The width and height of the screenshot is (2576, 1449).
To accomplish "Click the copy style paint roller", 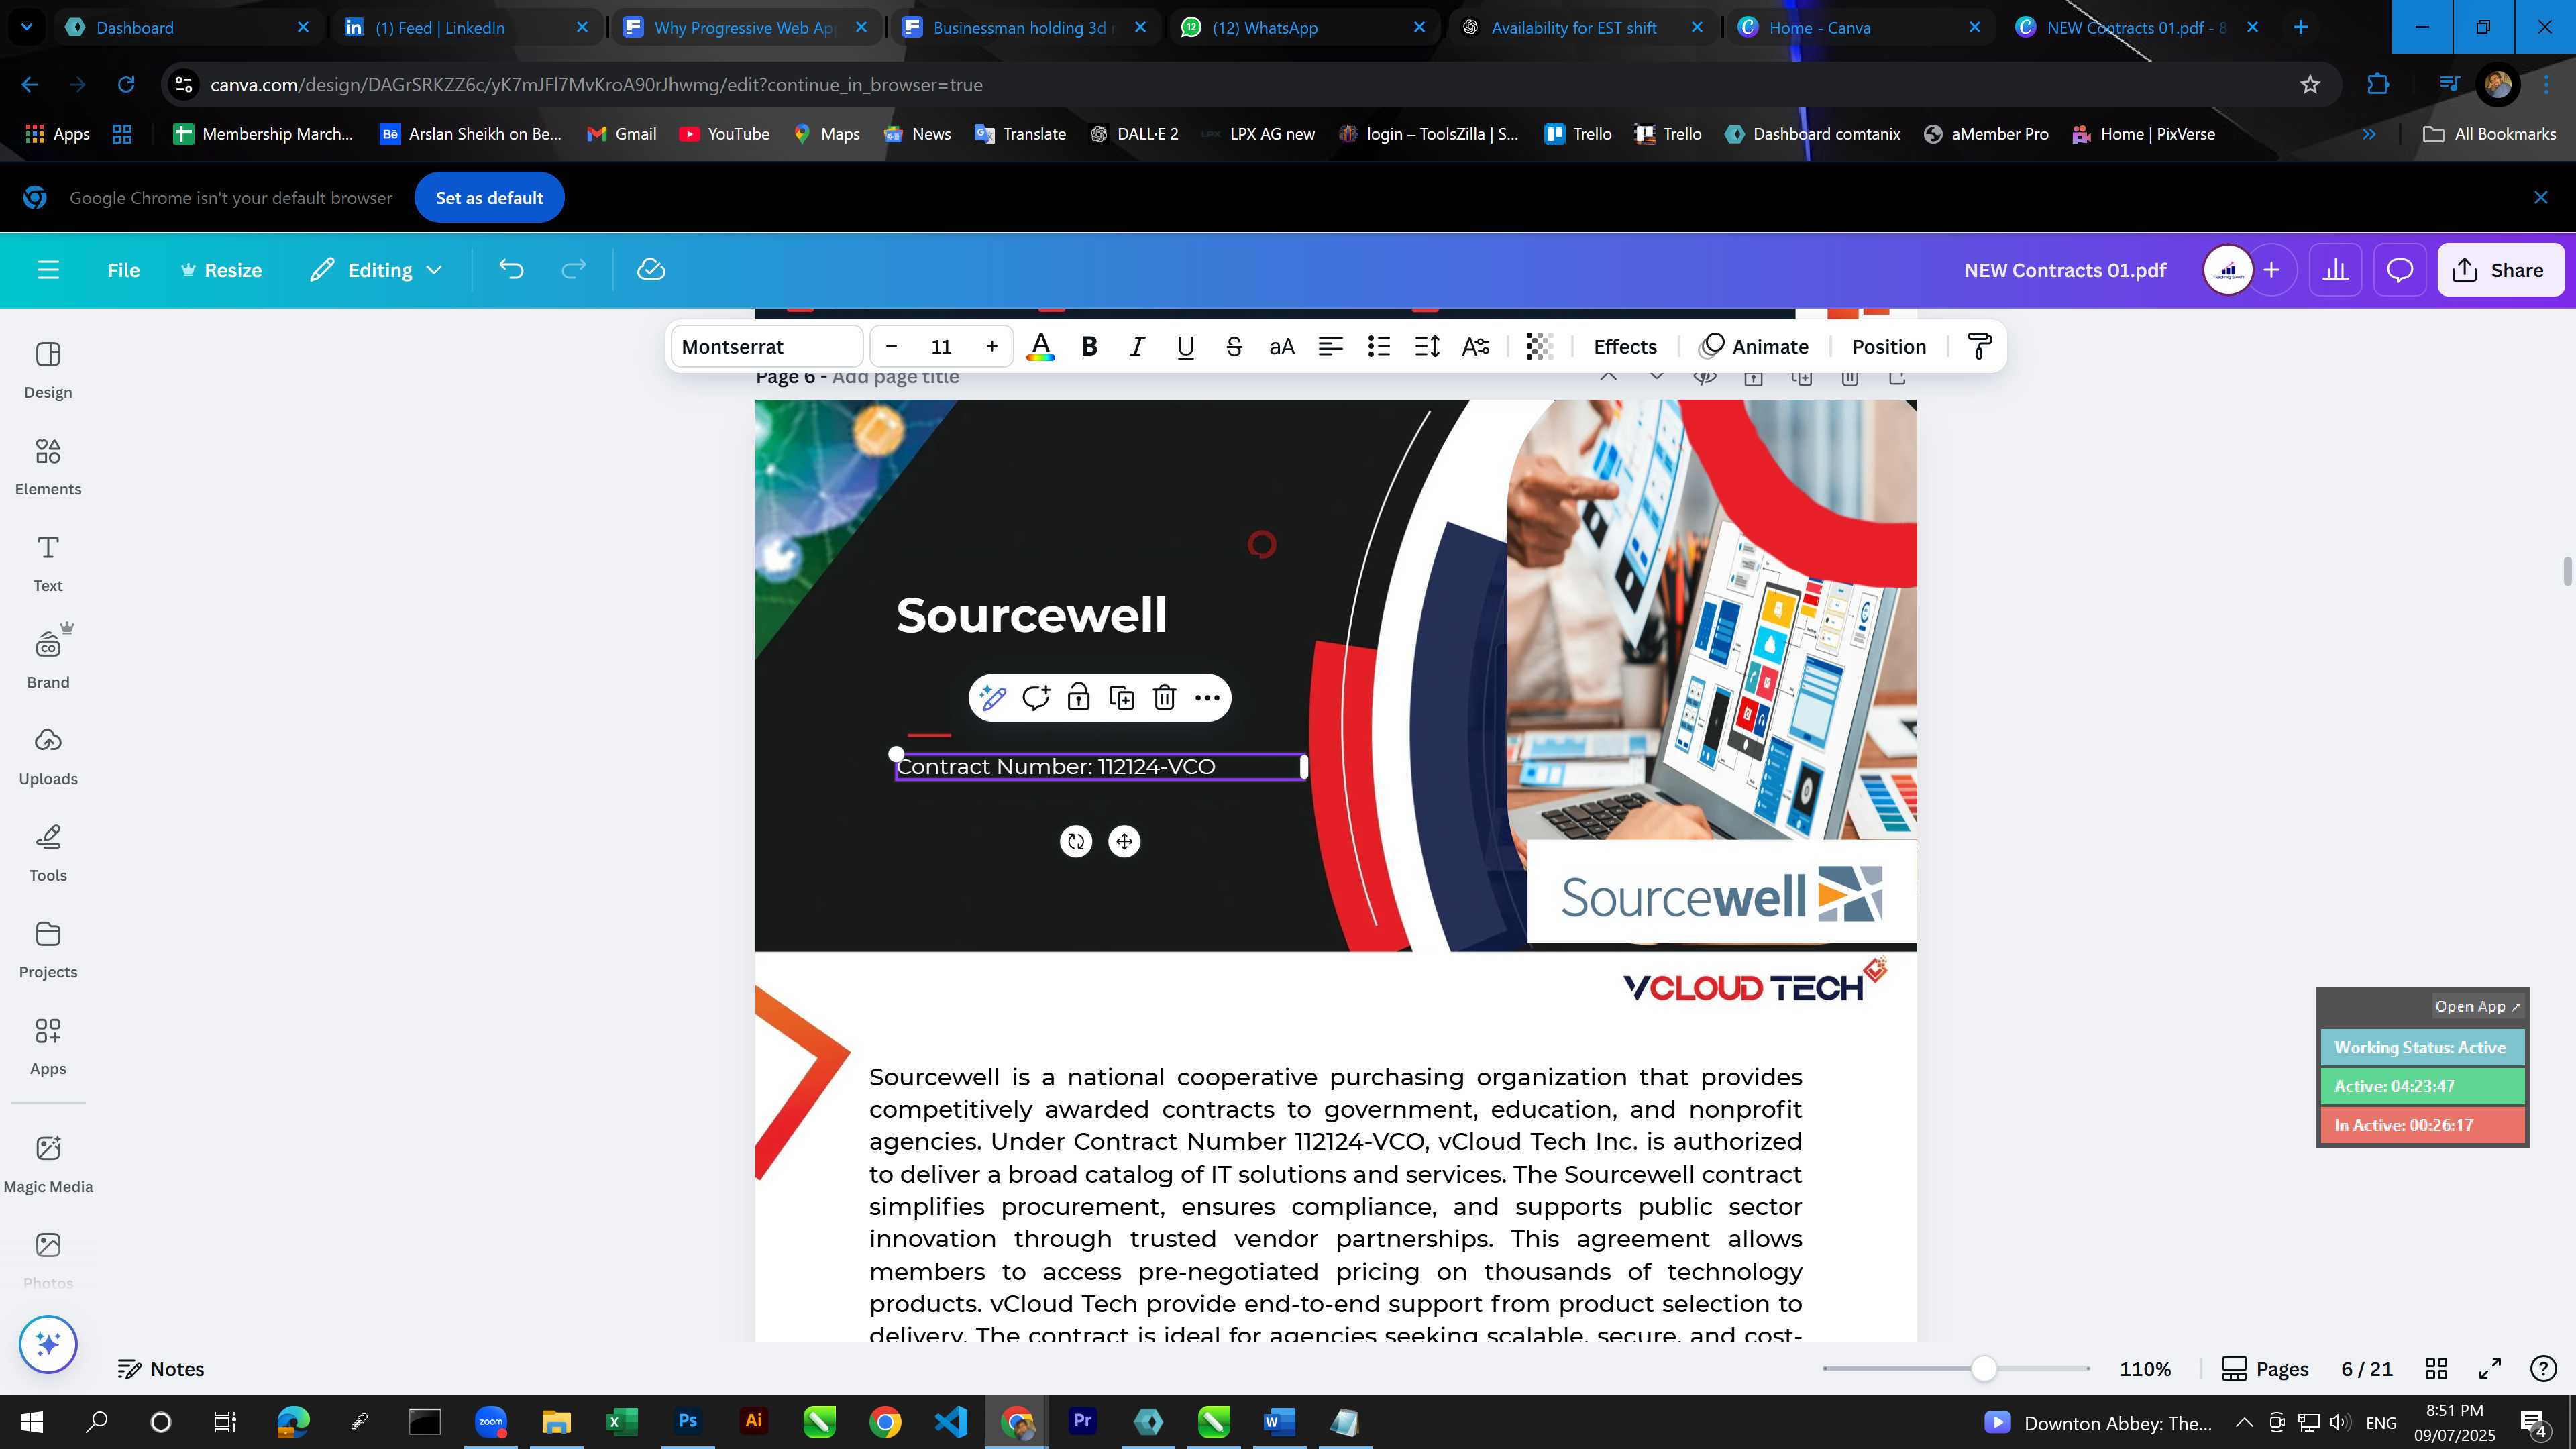I will (1979, 347).
